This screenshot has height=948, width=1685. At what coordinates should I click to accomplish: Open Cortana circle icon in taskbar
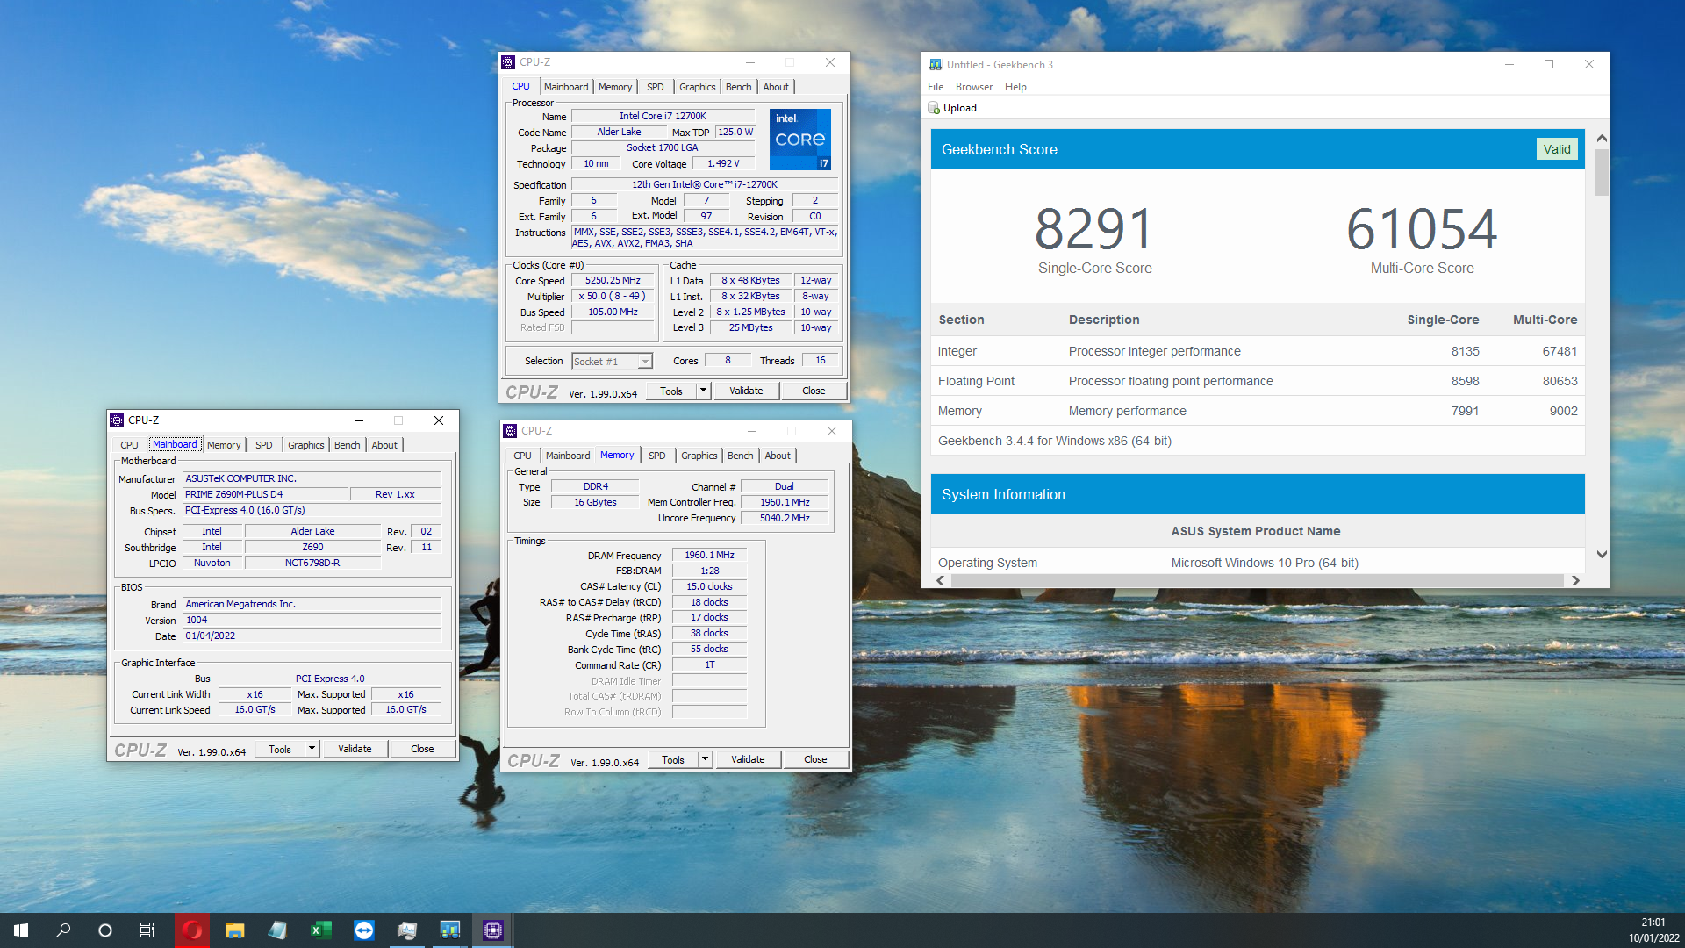[105, 930]
